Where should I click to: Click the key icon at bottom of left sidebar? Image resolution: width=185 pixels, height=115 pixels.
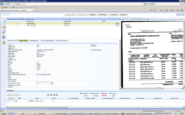click(4, 43)
